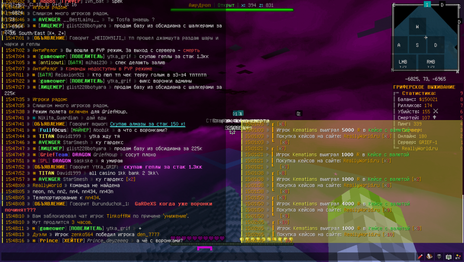This screenshot has height=262, width=464.
Task: Click the Смертей: 107 scoreboard line
Action: click(414, 118)
